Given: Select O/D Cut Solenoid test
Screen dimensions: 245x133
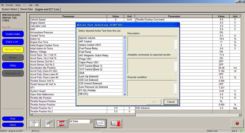Looking at the screenshot, I should (101, 80).
